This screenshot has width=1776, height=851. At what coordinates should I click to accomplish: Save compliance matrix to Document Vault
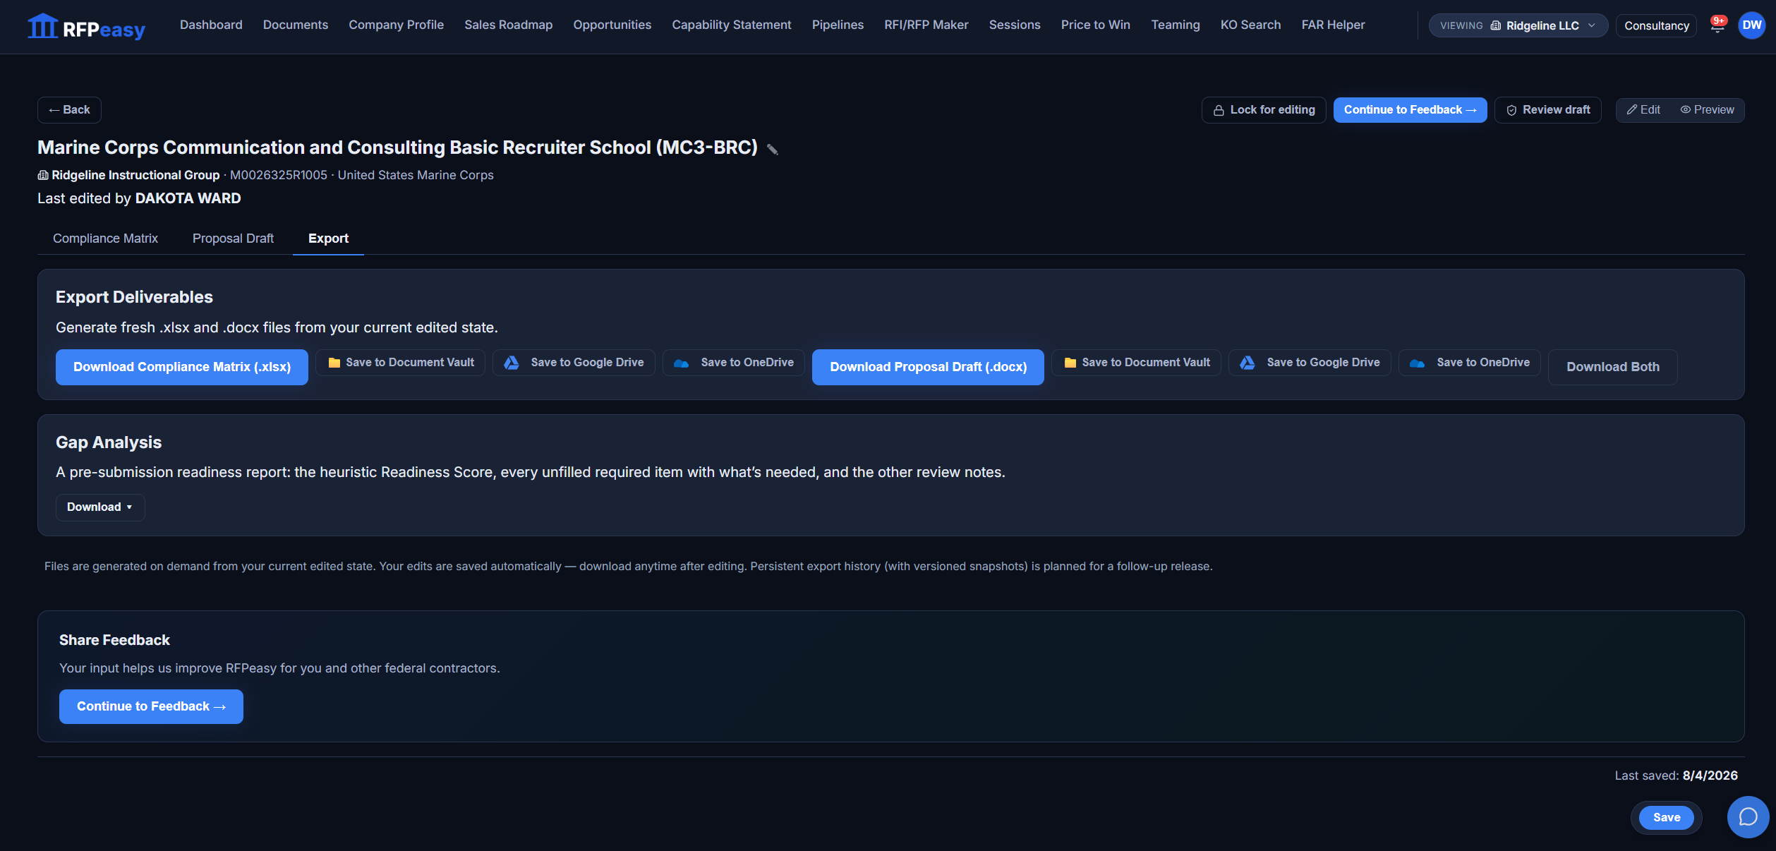401,363
